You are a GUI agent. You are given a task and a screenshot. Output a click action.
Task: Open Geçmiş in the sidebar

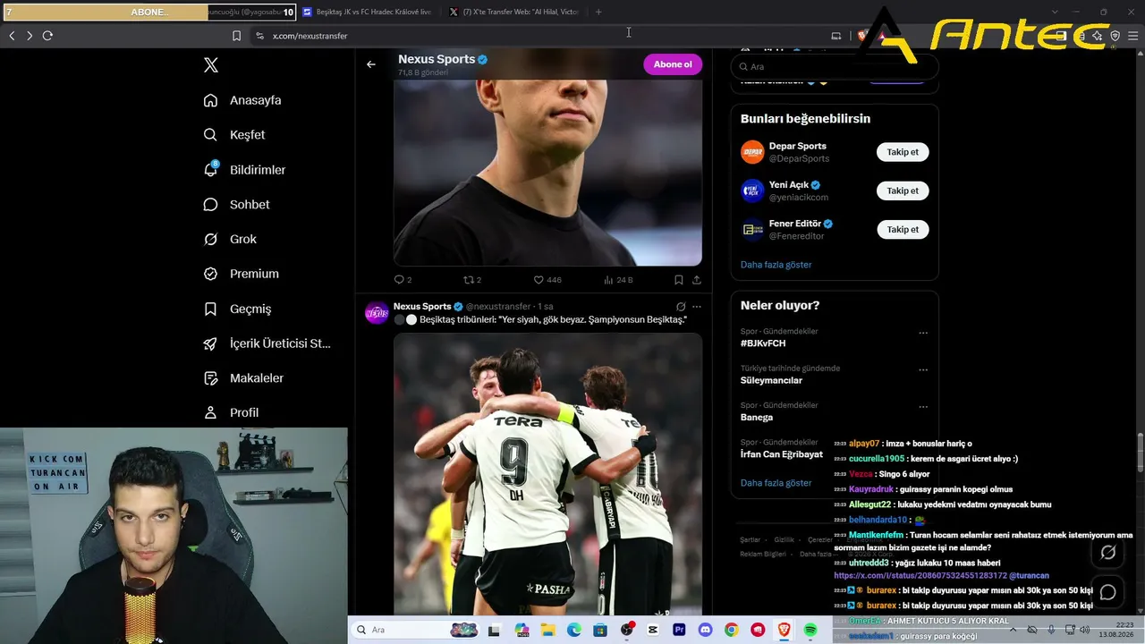click(x=237, y=309)
